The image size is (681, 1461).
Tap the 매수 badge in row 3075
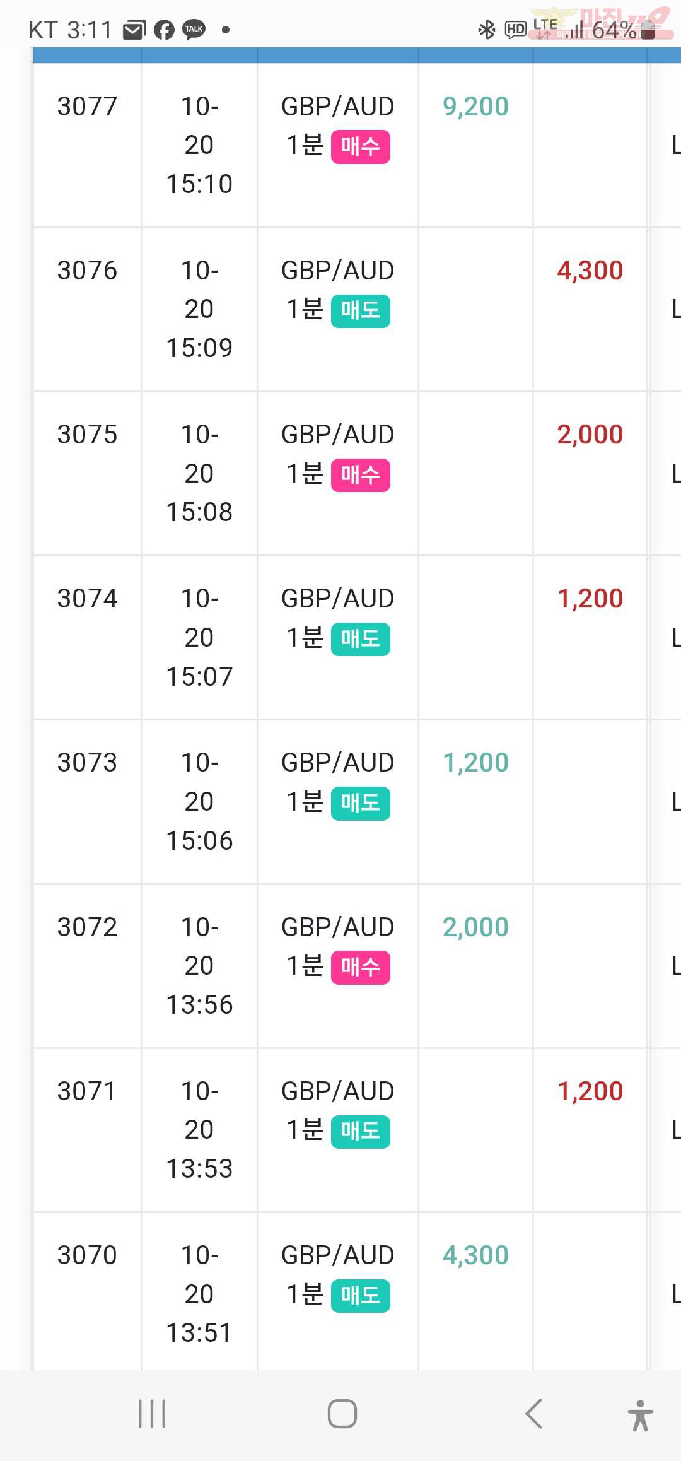[x=361, y=475]
